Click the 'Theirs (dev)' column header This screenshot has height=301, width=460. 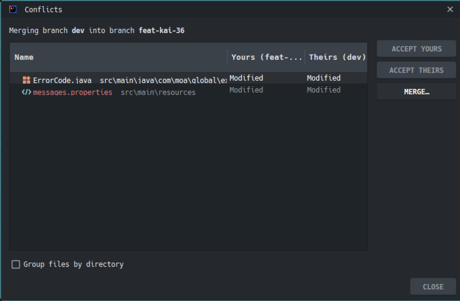[x=337, y=57]
